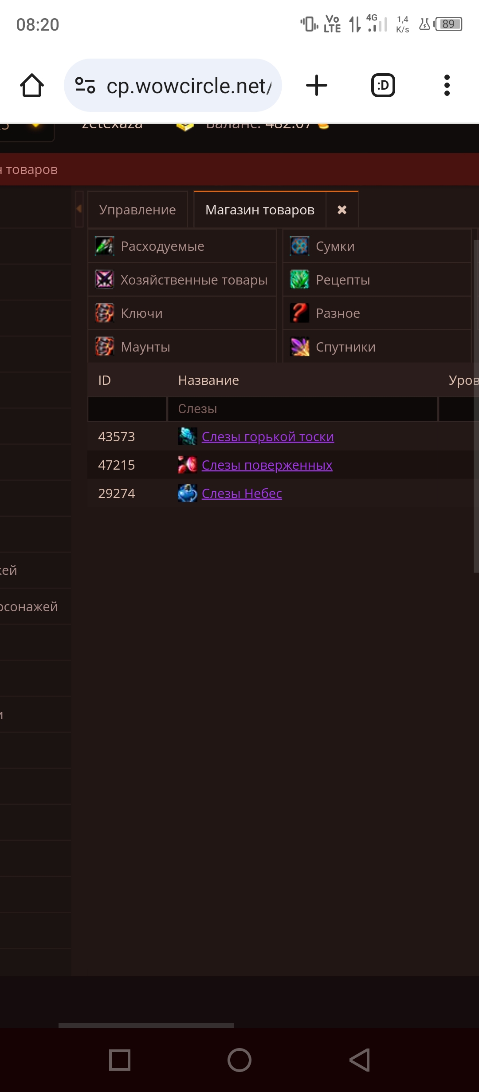This screenshot has width=479, height=1092.
Task: Click the Слезы горькой тоски item icon
Action: pyautogui.click(x=187, y=436)
